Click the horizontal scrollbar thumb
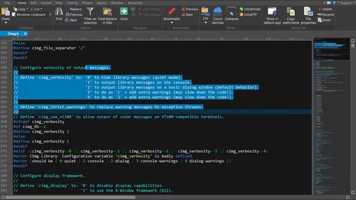Image resolution: width=356 pixels, height=200 pixels. pos(71,197)
